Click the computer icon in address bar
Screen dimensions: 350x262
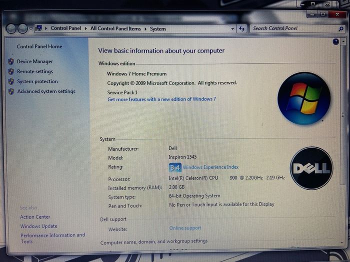[39, 28]
